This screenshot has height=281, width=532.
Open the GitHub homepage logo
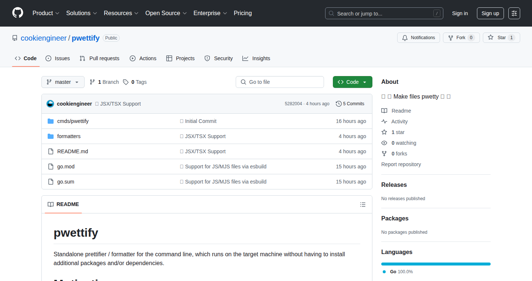tap(18, 13)
